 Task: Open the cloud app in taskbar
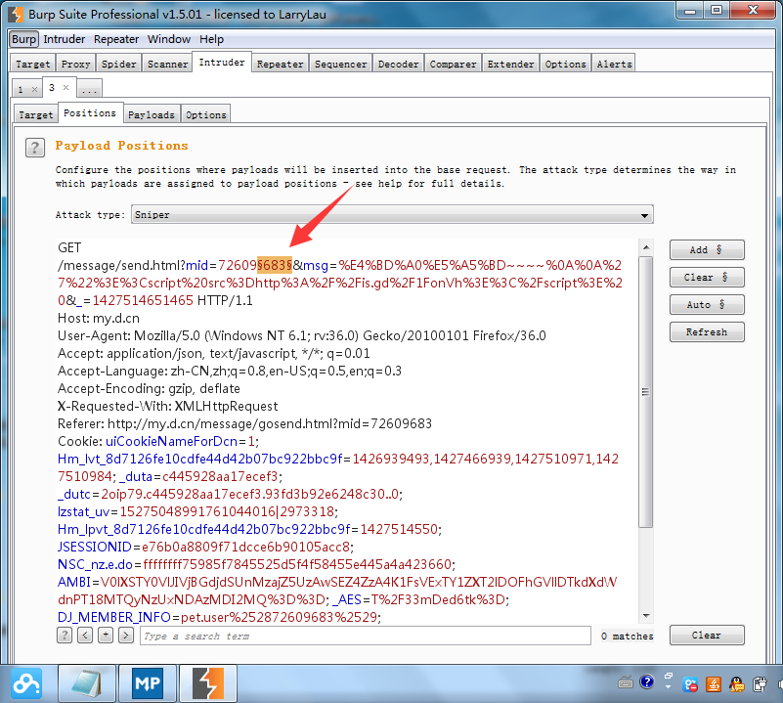pyautogui.click(x=26, y=683)
